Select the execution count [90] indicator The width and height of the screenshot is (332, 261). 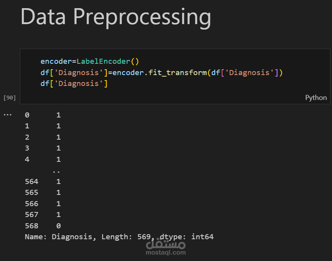[x=9, y=98]
